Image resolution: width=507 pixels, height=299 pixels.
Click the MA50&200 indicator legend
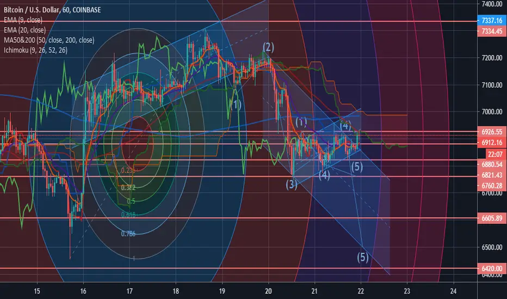pos(49,40)
